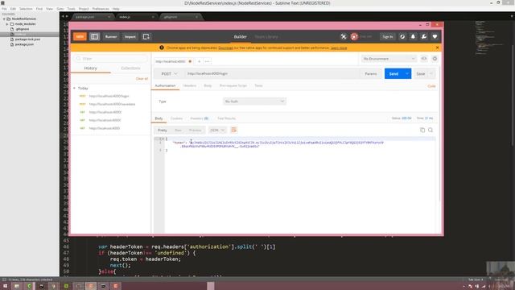
Task: Select the Pre-request Script tab
Action: 233,85
